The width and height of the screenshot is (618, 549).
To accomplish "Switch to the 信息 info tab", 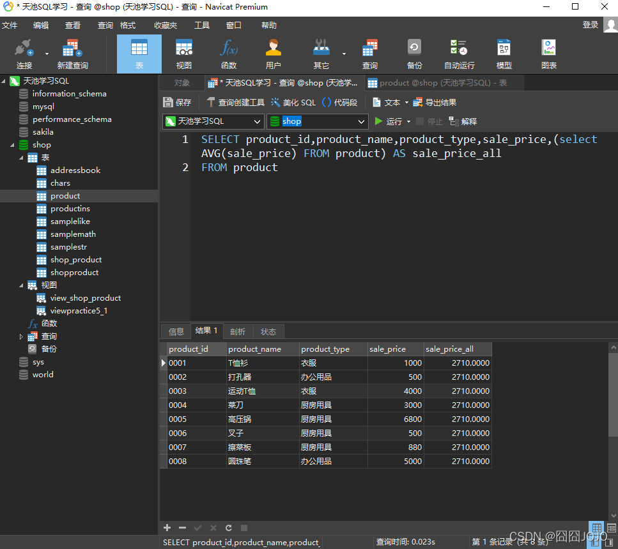I will 176,331.
